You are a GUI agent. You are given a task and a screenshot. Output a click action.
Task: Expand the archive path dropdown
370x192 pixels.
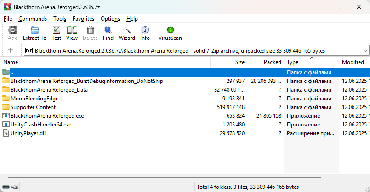coord(365,51)
